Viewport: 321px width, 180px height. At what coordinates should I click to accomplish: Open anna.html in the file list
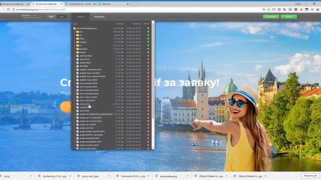84,59
